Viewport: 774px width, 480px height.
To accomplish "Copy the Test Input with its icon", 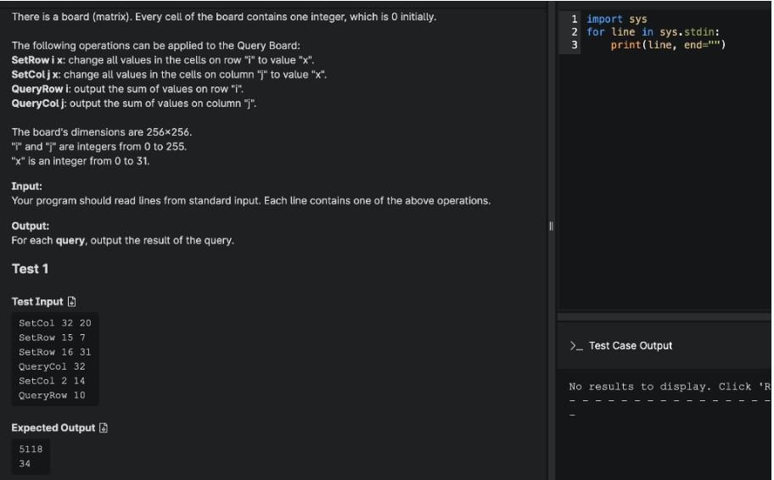I will tap(71, 301).
